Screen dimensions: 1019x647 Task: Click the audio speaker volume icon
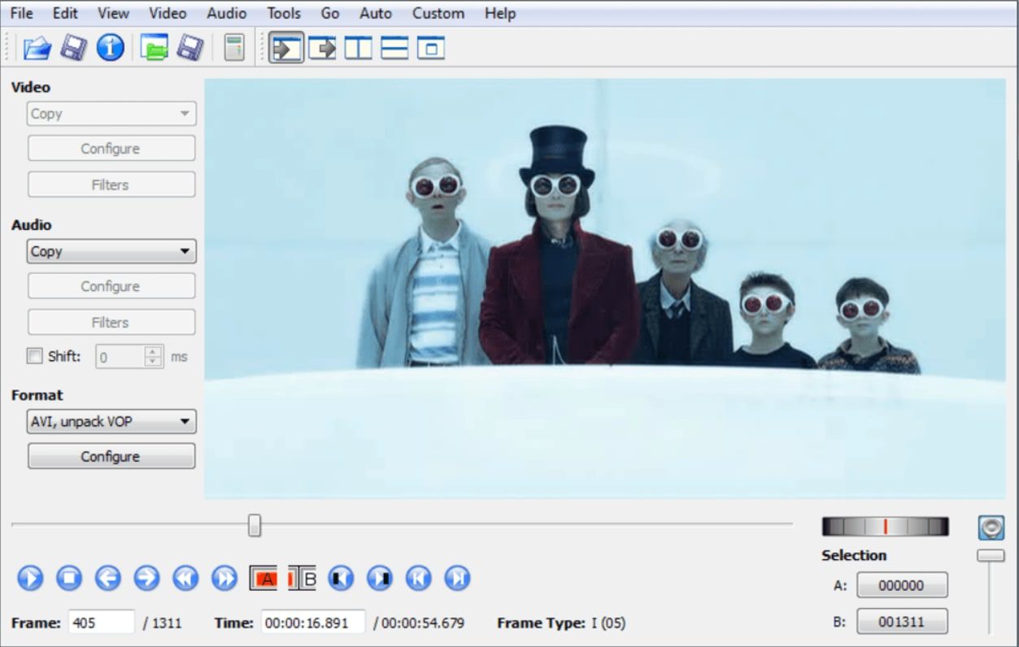pos(991,528)
